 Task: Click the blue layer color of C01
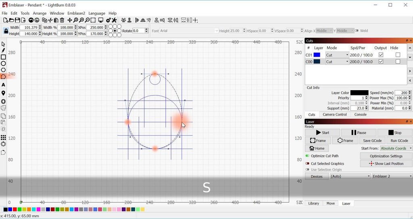click(x=317, y=55)
